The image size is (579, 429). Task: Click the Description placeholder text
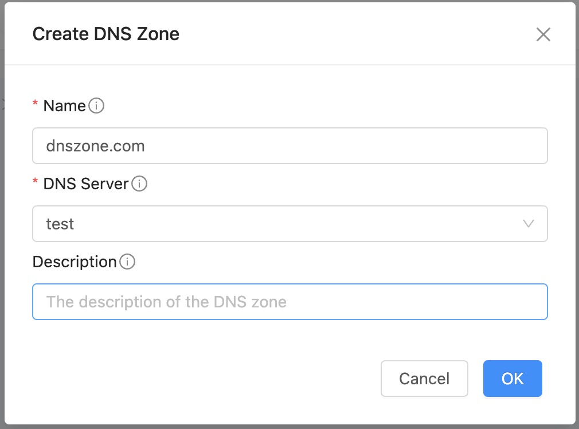166,302
